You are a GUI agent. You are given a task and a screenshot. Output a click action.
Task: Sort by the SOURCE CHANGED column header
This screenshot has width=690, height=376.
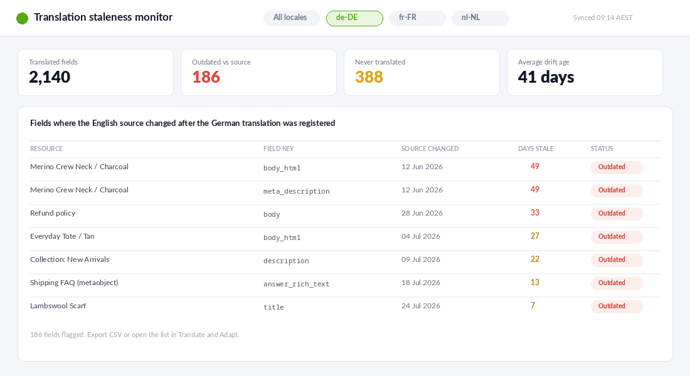pyautogui.click(x=430, y=149)
